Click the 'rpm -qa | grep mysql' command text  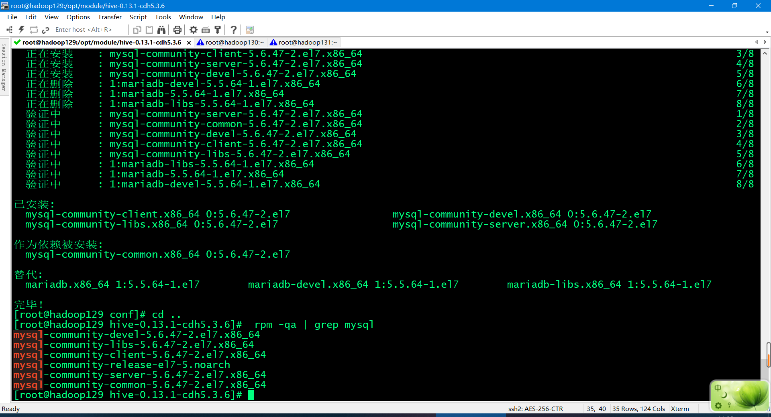(x=314, y=325)
